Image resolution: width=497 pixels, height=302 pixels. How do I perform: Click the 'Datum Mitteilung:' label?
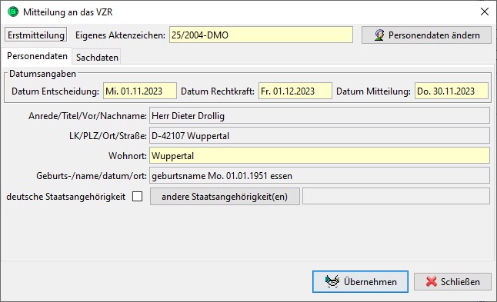(373, 91)
